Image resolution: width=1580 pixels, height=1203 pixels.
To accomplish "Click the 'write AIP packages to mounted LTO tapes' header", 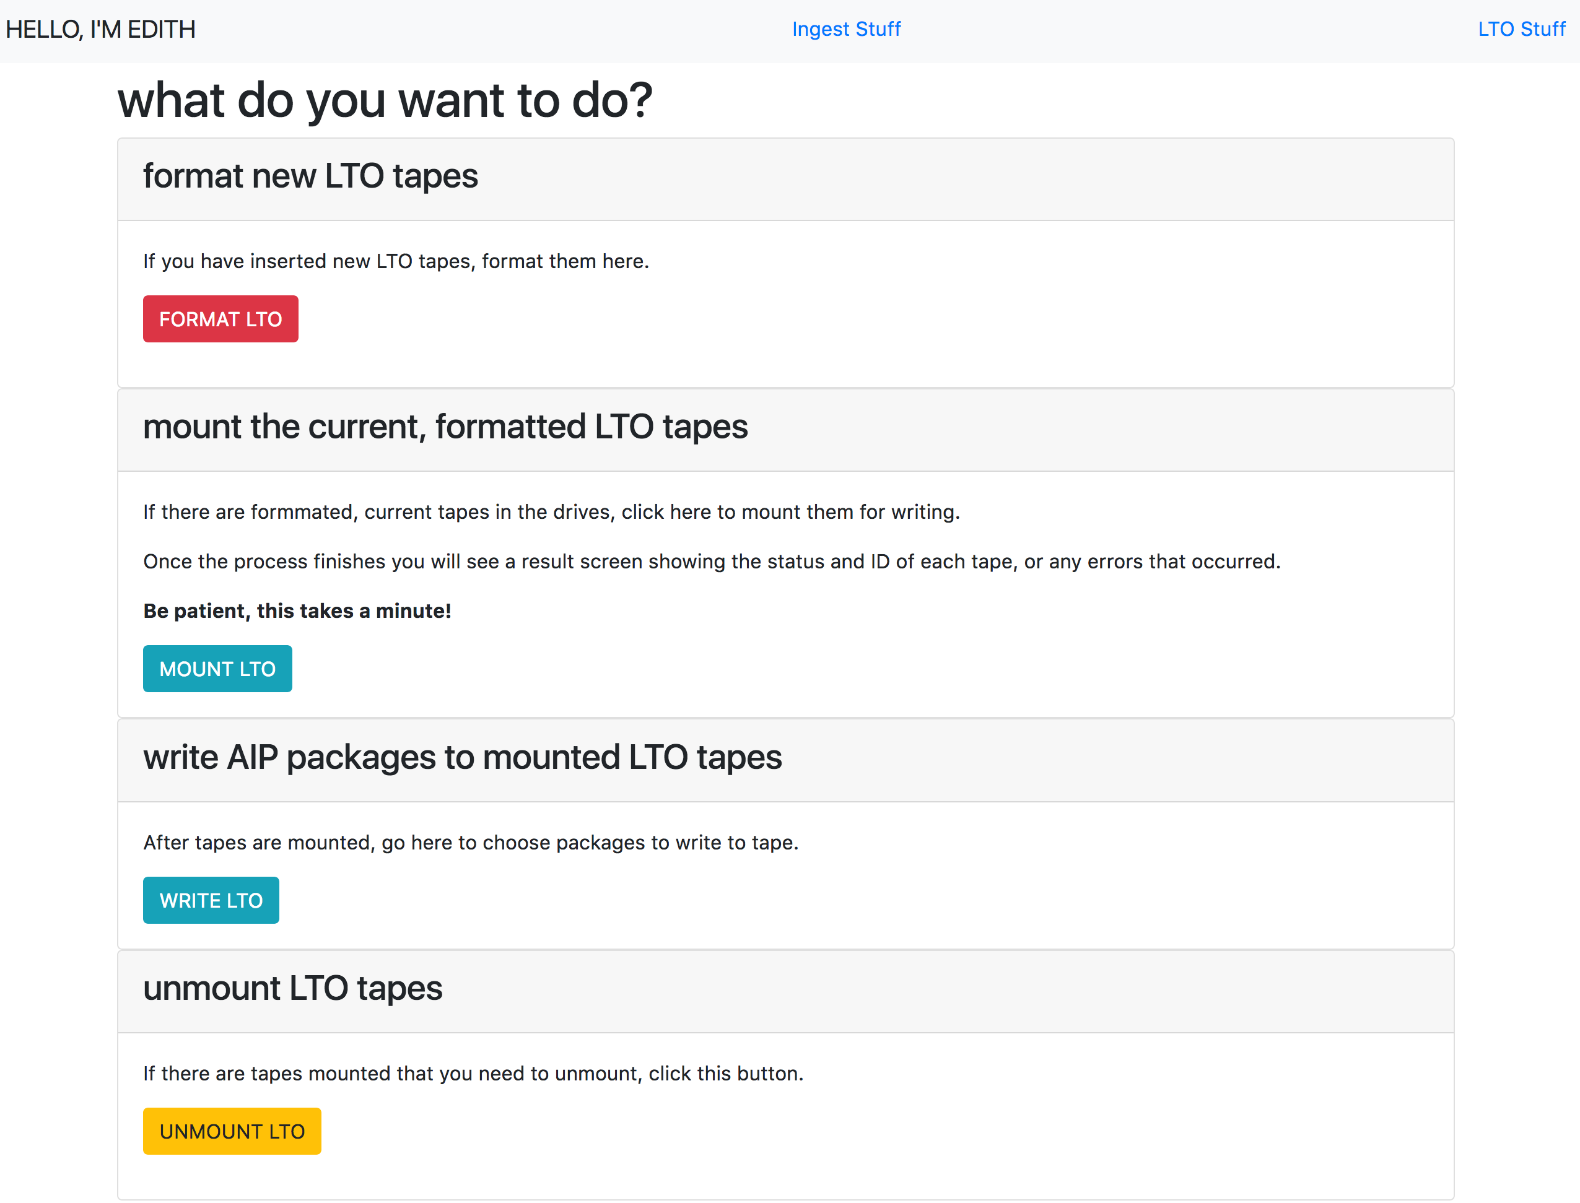I will click(x=786, y=760).
